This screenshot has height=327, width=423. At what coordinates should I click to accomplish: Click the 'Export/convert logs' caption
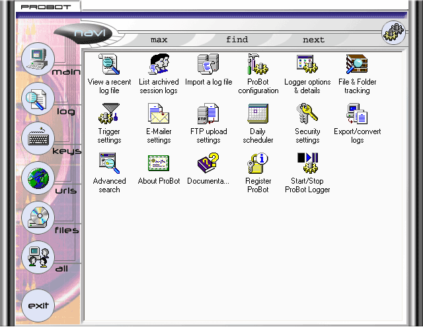(x=357, y=136)
